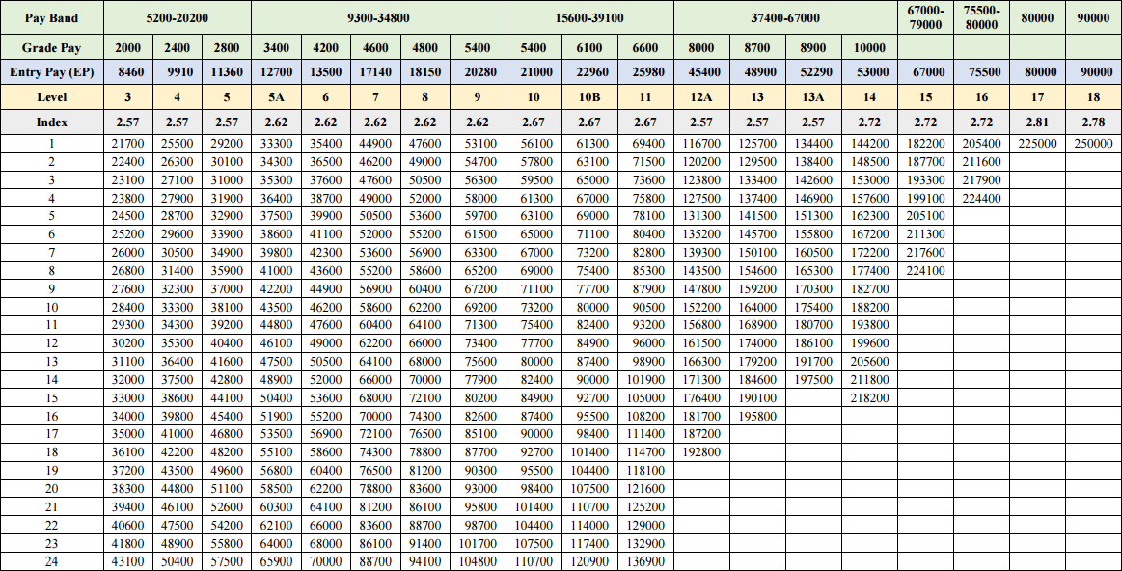Select the 197500 cell under level 13A
Image resolution: width=1122 pixels, height=571 pixels.
(813, 379)
